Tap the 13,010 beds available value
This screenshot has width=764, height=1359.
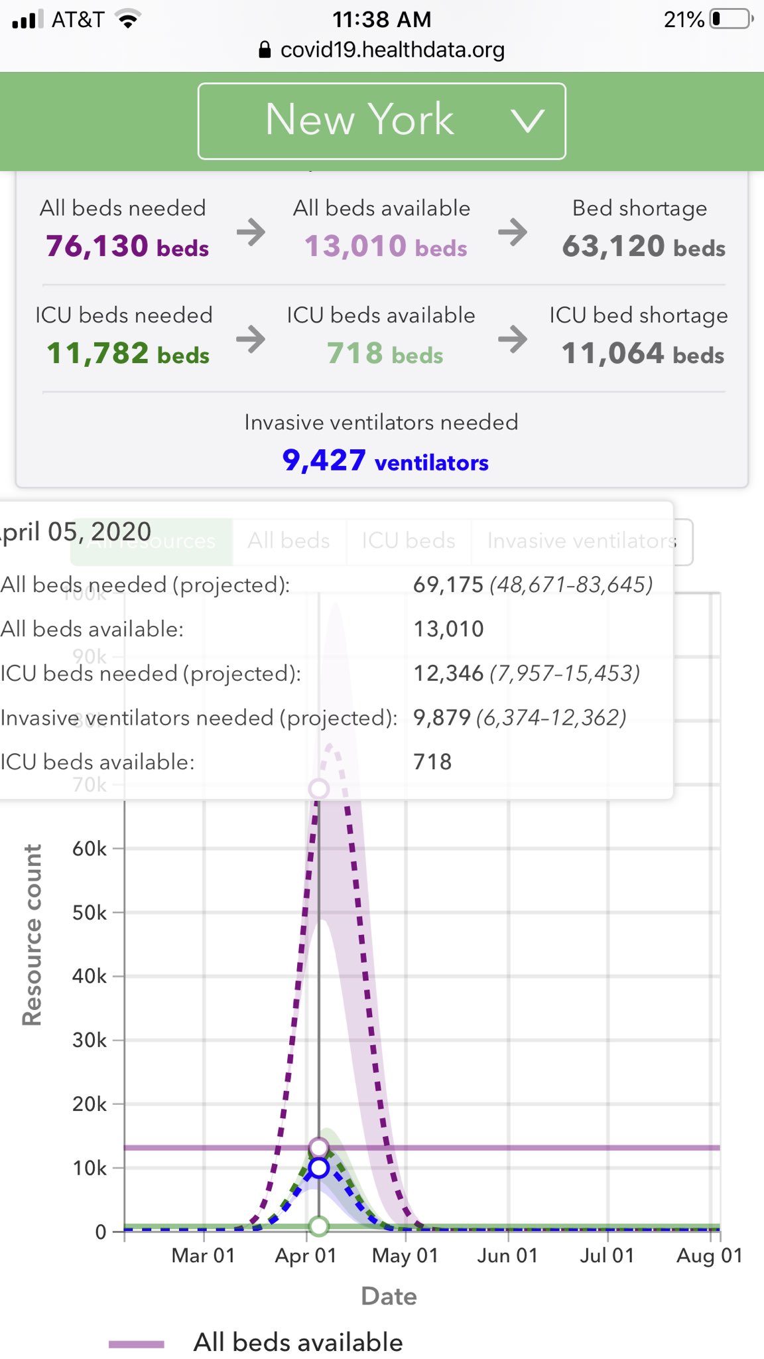pos(385,247)
